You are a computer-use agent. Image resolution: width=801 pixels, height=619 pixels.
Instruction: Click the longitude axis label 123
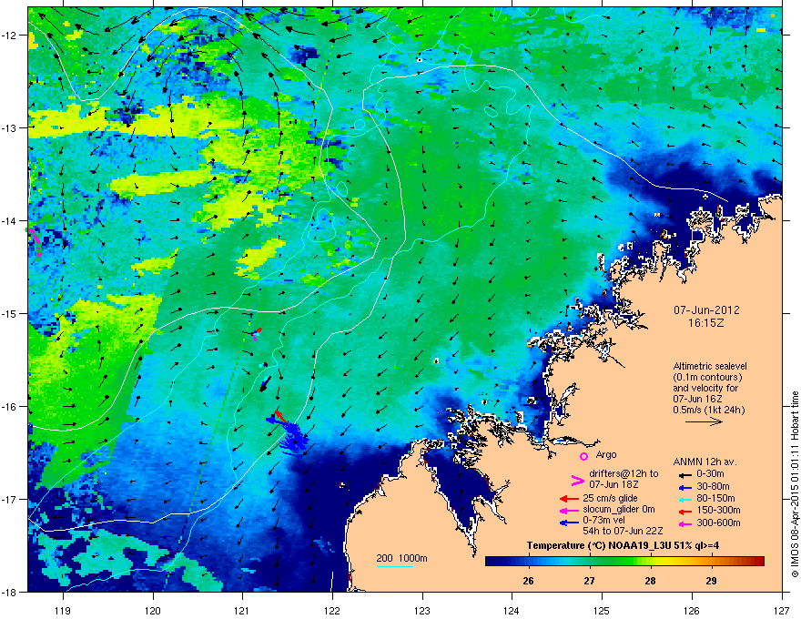pos(422,610)
